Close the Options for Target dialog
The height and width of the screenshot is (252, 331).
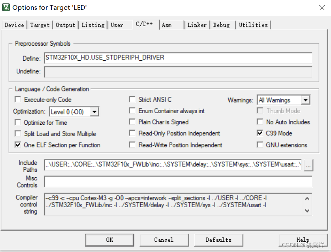pyautogui.click(x=322, y=8)
